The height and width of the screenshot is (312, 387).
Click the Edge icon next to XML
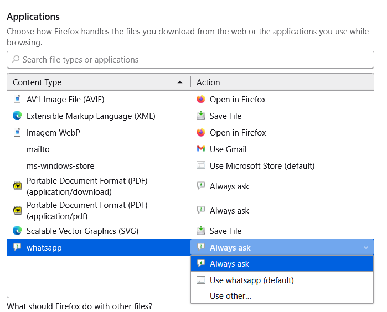pyautogui.click(x=17, y=116)
